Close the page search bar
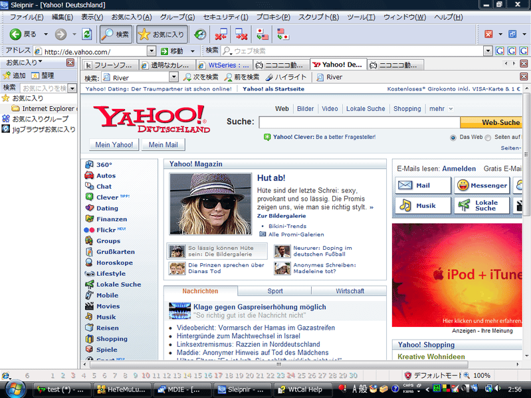This screenshot has width=531, height=398. 524,76
